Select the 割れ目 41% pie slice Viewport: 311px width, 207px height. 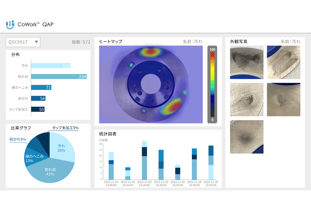pos(50,171)
